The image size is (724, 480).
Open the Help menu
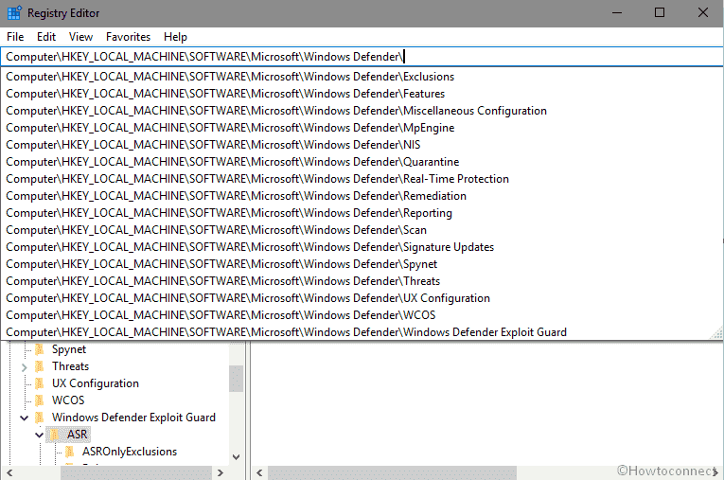click(x=175, y=37)
